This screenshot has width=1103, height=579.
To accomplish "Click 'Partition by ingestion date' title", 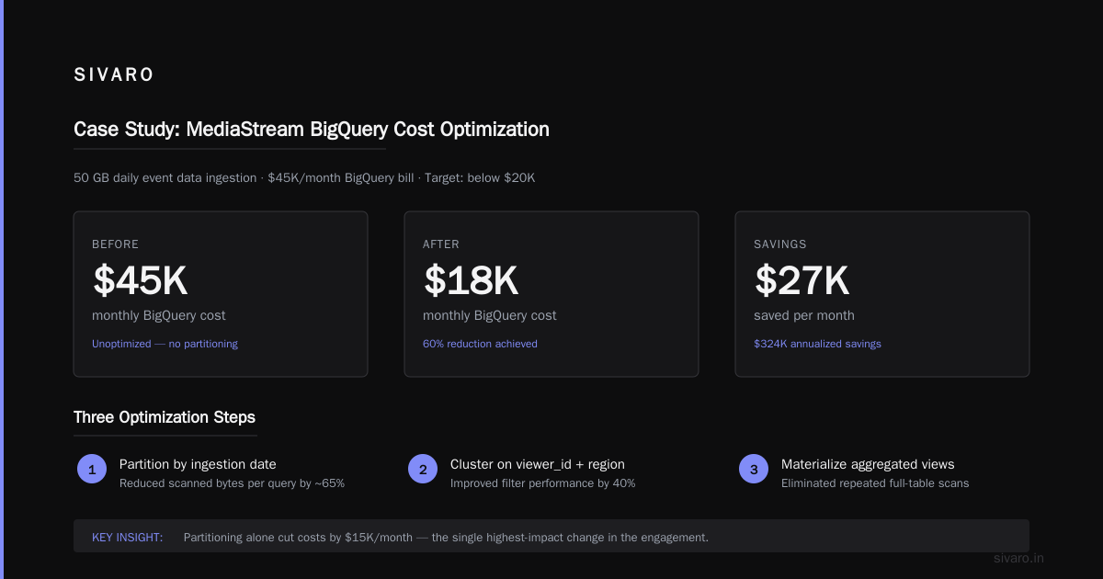I will [x=198, y=464].
